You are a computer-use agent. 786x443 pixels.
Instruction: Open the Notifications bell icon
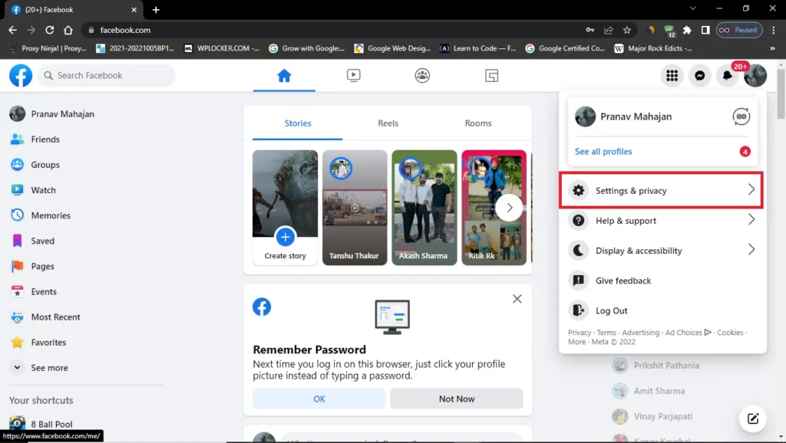tap(728, 76)
